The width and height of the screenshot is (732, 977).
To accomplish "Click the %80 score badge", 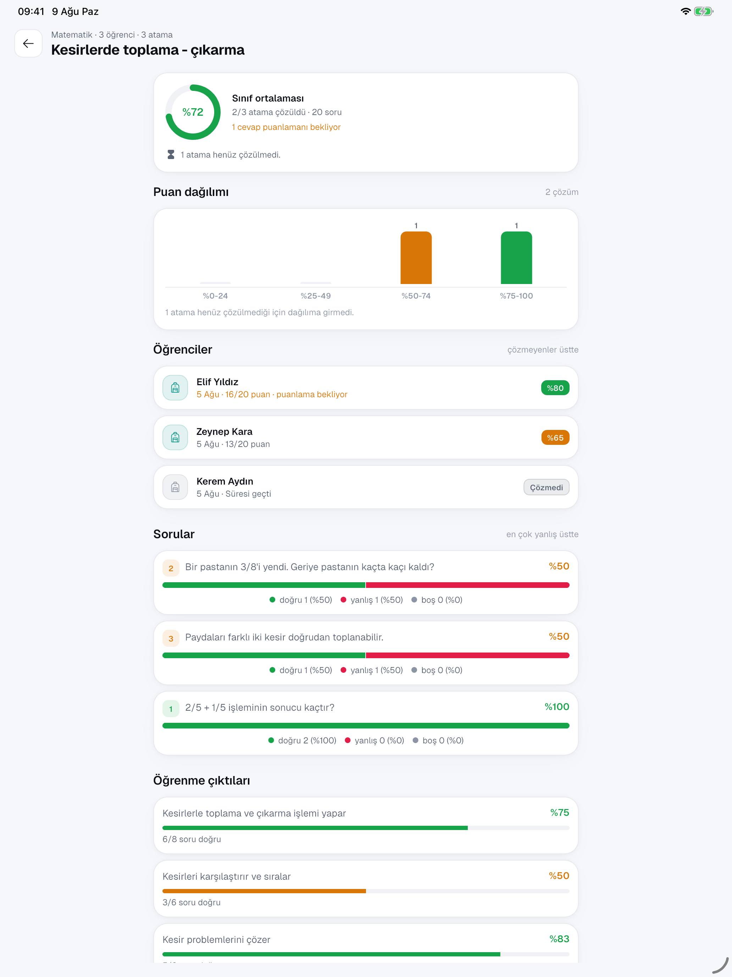I will pyautogui.click(x=555, y=388).
